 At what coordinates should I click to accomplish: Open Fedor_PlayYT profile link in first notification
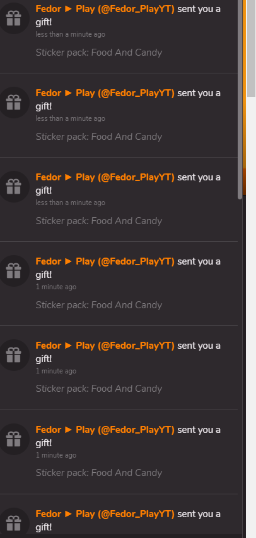pos(105,9)
